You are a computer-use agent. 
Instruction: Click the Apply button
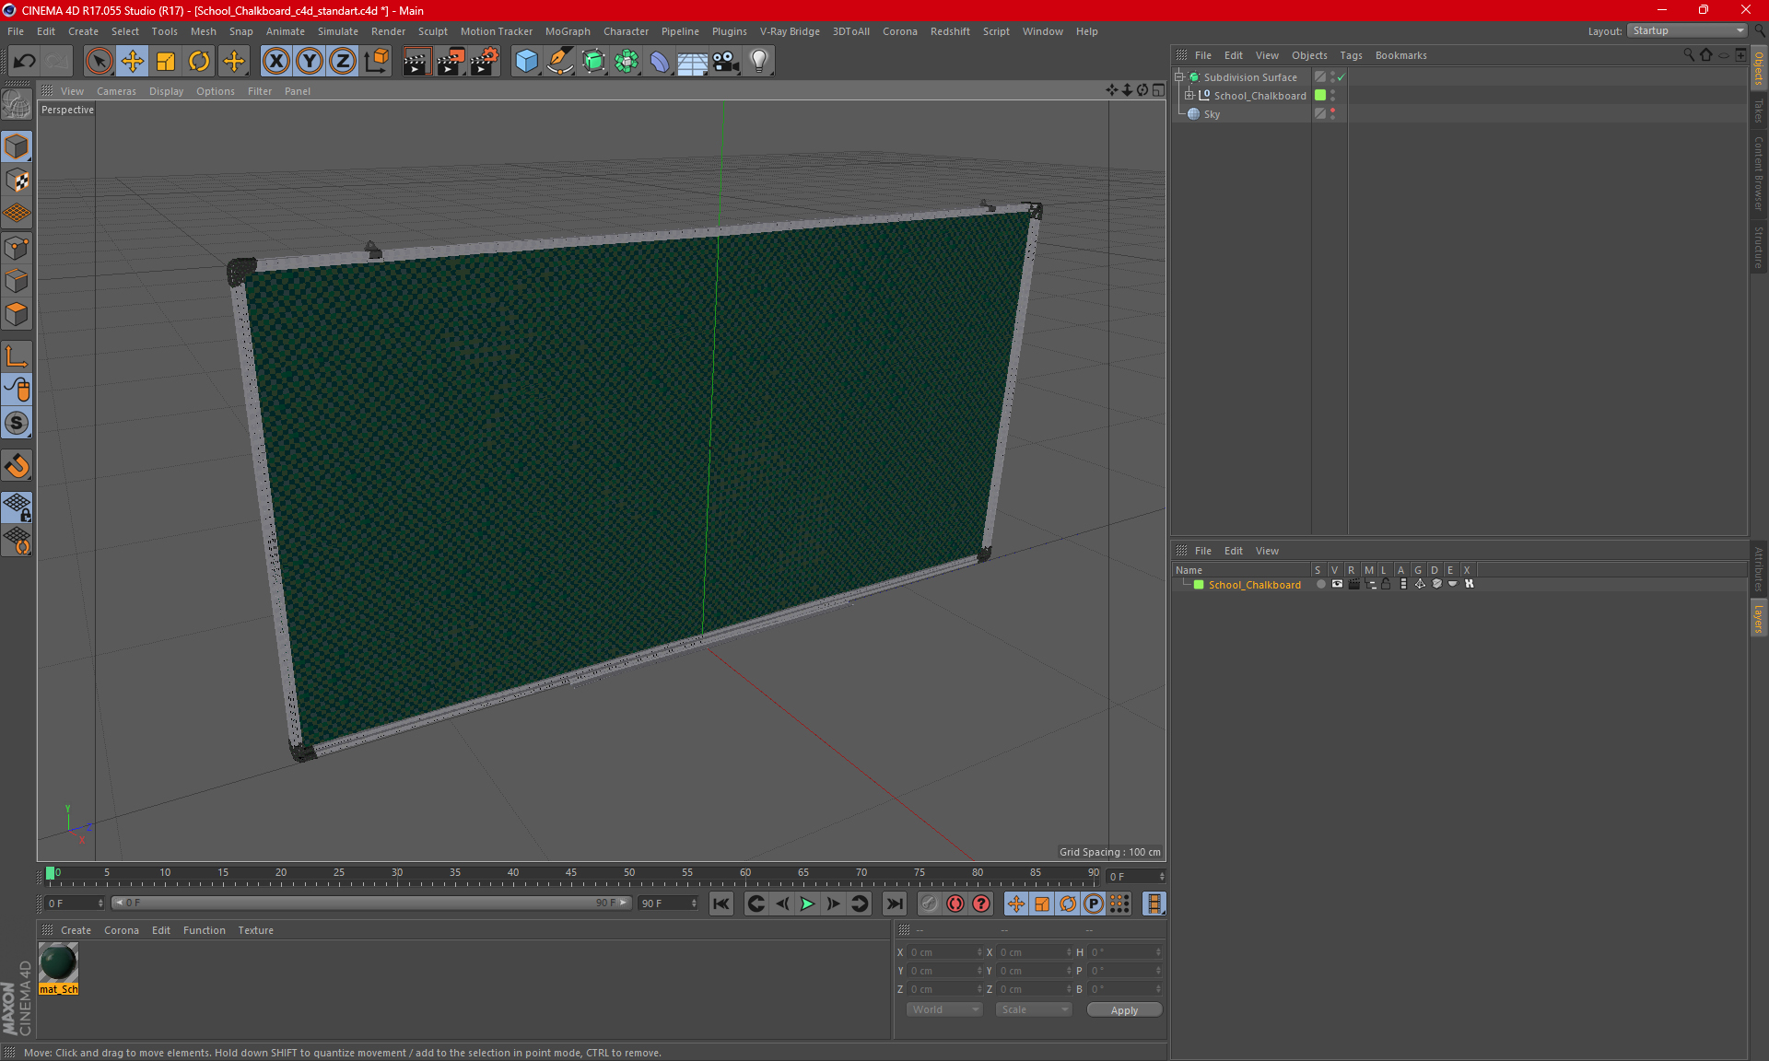pyautogui.click(x=1124, y=1010)
